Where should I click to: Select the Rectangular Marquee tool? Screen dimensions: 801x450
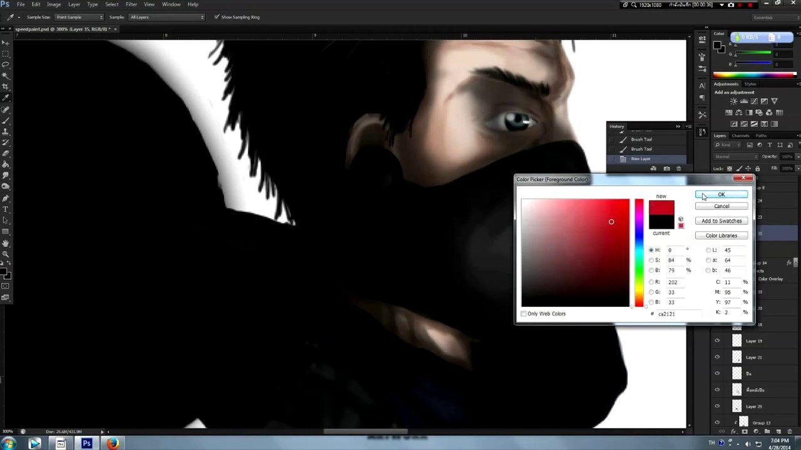coord(6,53)
